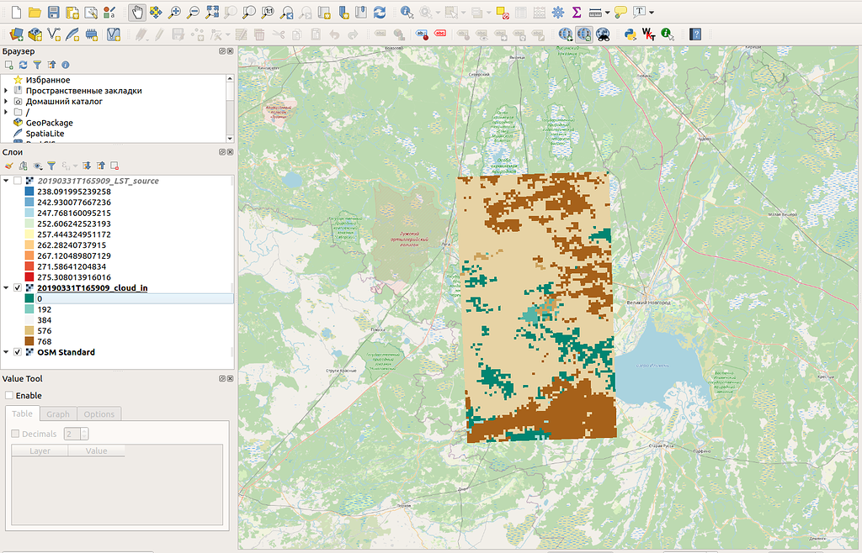The width and height of the screenshot is (862, 553).
Task: Click the Identify Features tool
Action: [407, 13]
